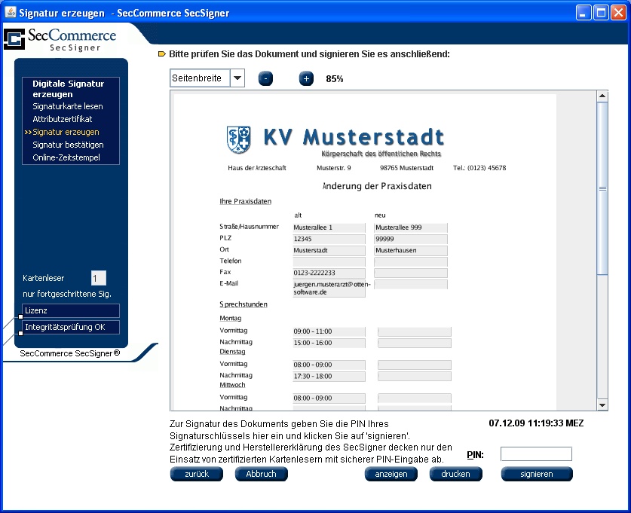Minimize the SecSigner window

(583, 13)
